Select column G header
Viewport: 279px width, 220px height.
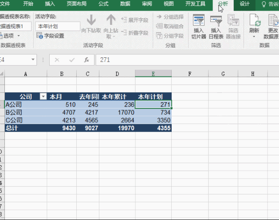click(223, 74)
